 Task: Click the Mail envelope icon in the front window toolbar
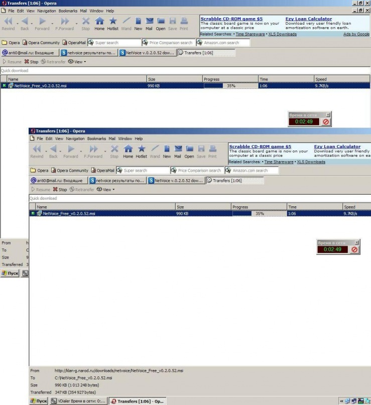click(178, 149)
